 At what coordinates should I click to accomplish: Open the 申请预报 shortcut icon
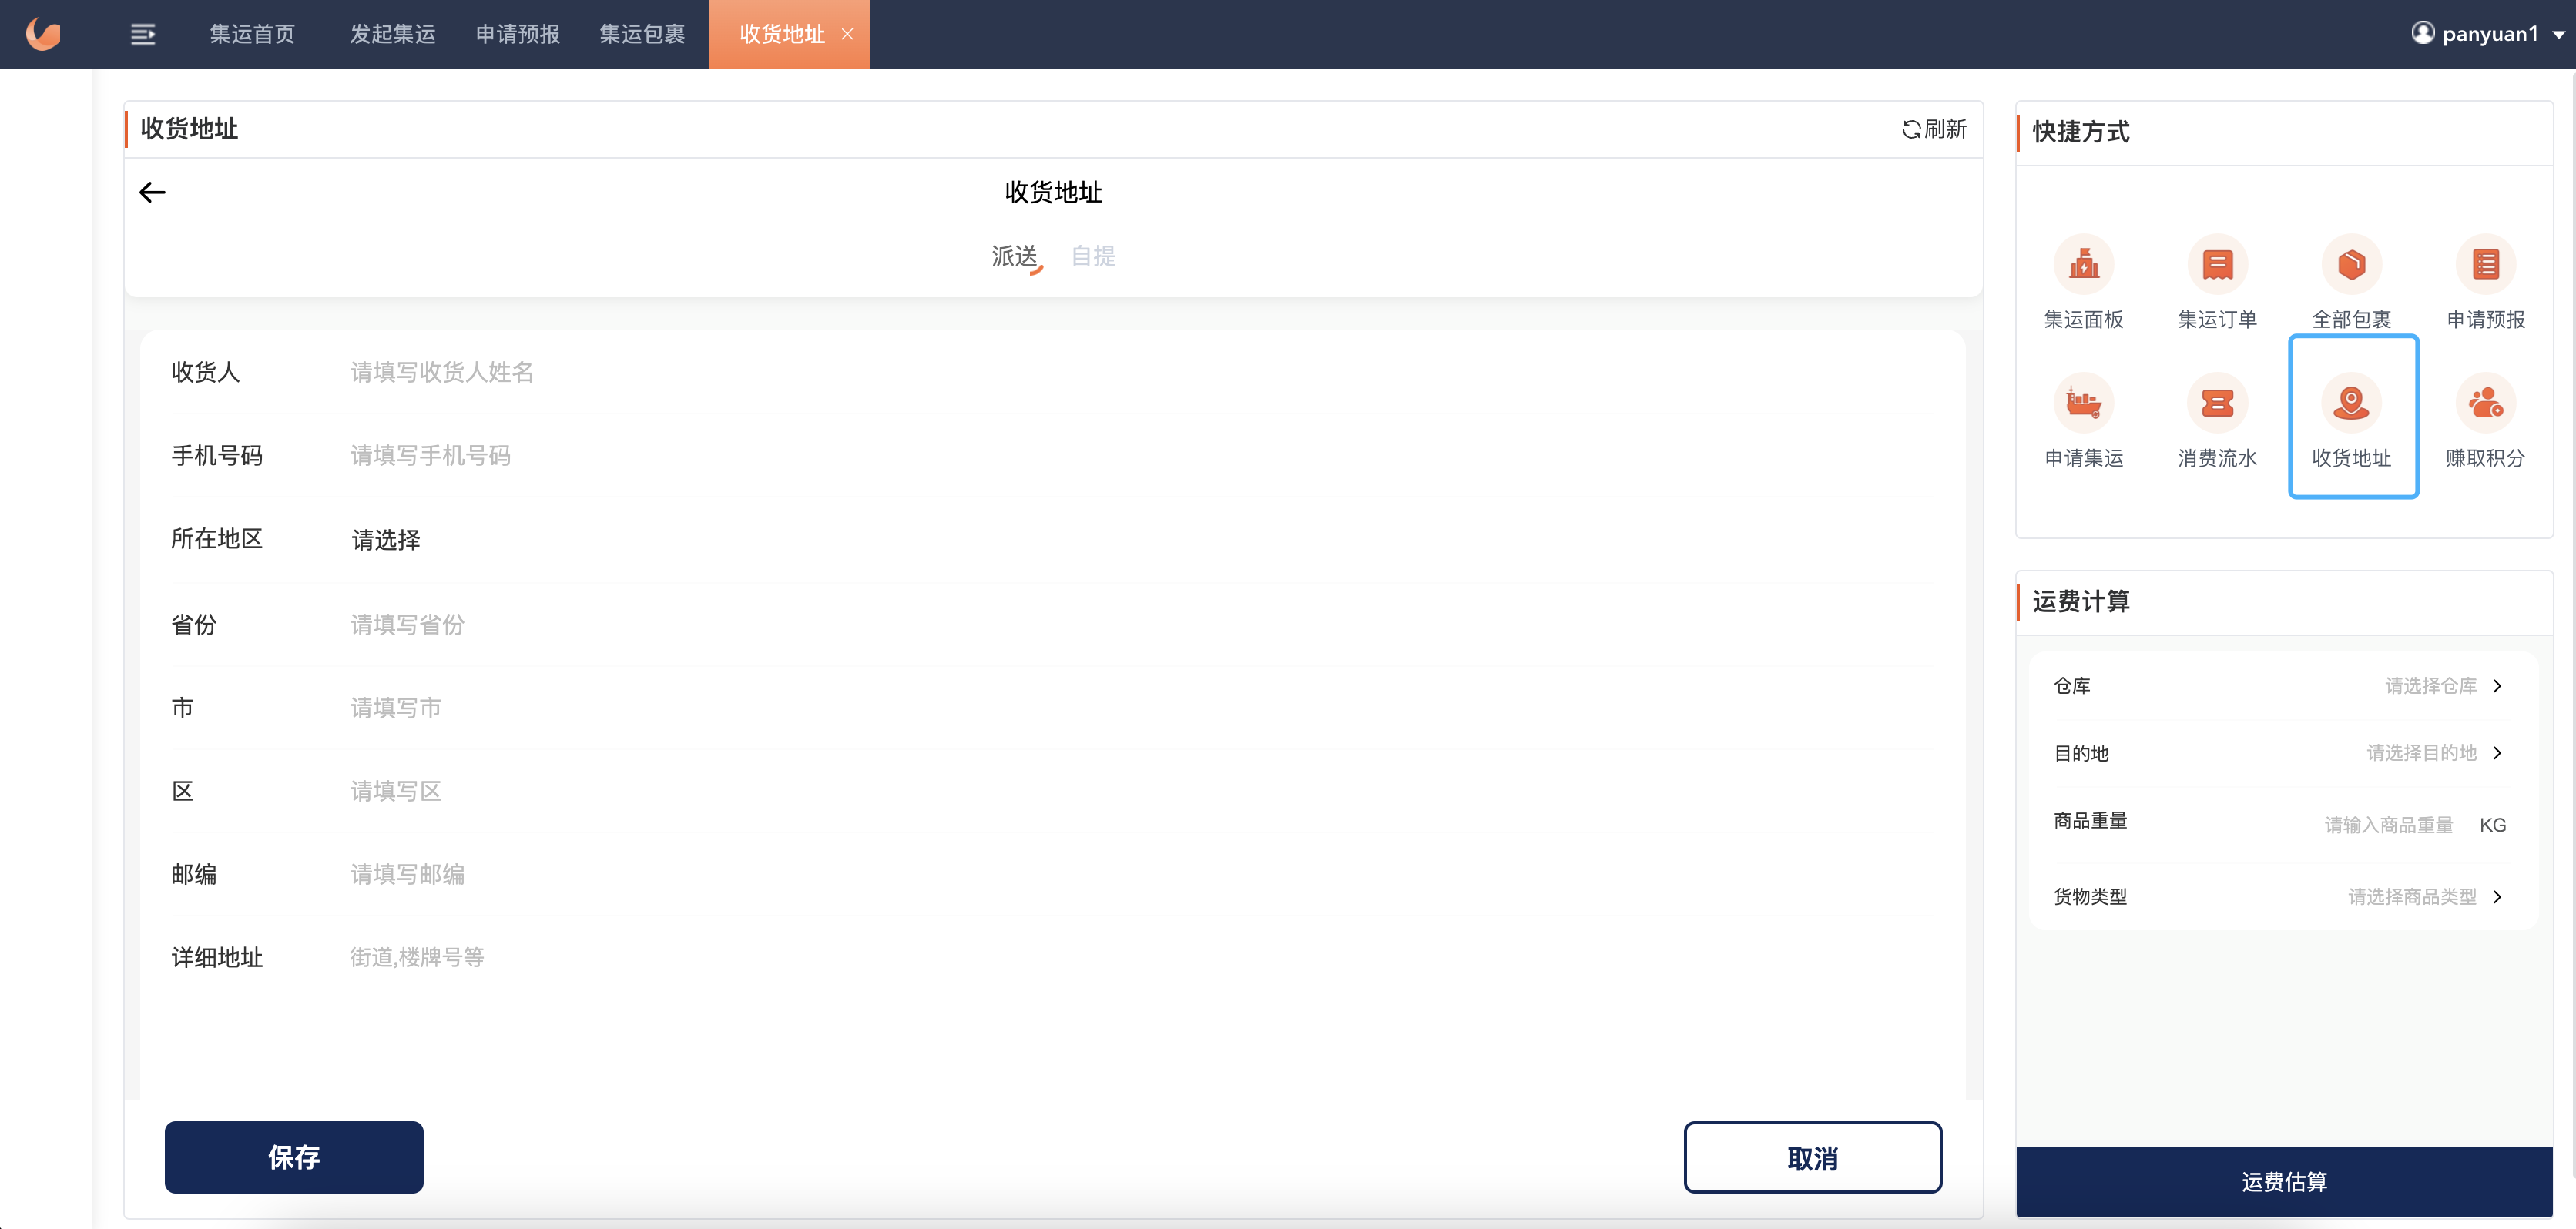pos(2485,265)
